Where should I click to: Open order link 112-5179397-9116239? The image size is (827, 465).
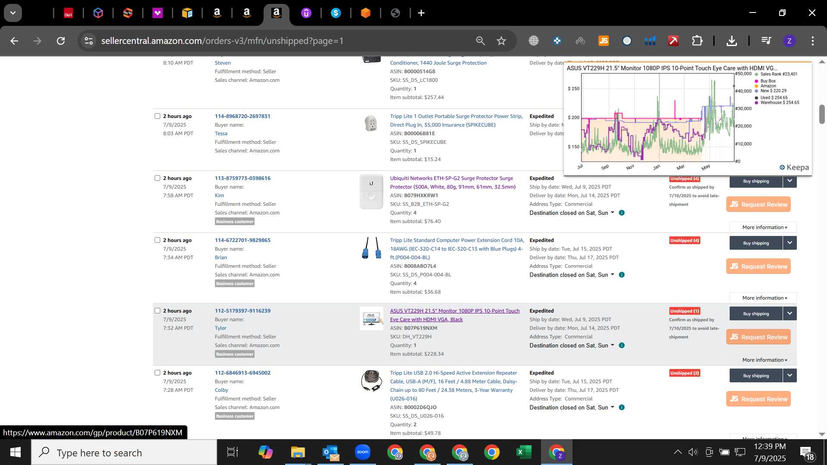(243, 311)
